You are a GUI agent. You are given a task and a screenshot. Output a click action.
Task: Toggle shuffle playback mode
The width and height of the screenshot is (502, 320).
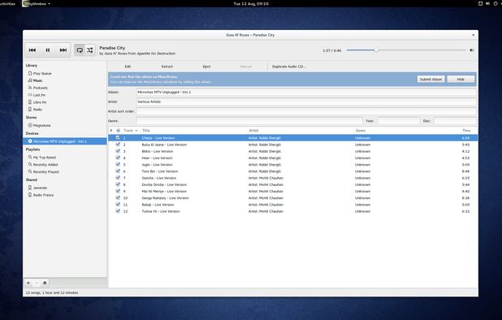pos(90,50)
